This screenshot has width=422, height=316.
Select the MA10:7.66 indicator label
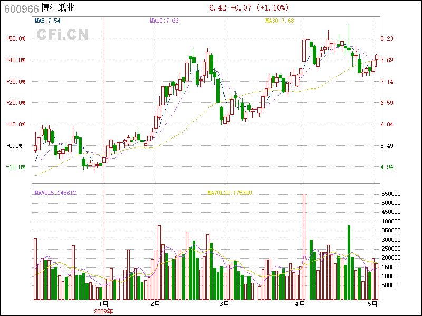coord(164,21)
